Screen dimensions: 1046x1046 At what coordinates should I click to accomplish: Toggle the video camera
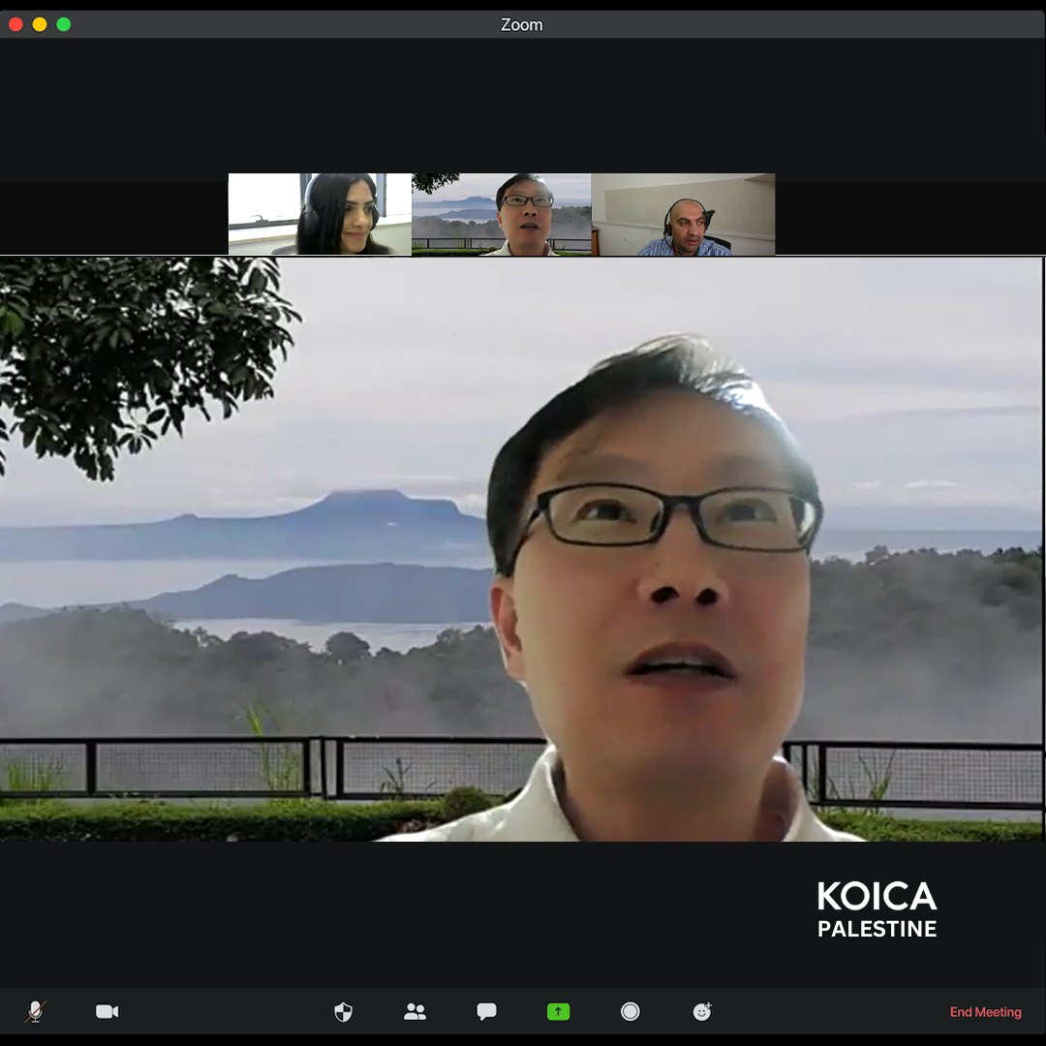pyautogui.click(x=107, y=1012)
